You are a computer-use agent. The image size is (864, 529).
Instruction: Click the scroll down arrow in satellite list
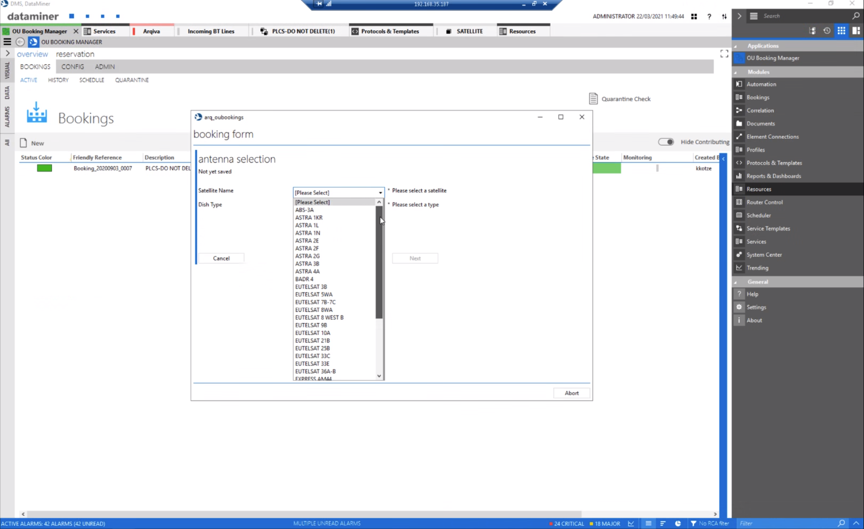point(379,376)
